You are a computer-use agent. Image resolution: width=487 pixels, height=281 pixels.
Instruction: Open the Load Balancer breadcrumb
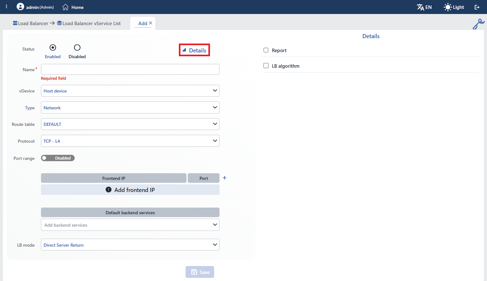click(30, 23)
